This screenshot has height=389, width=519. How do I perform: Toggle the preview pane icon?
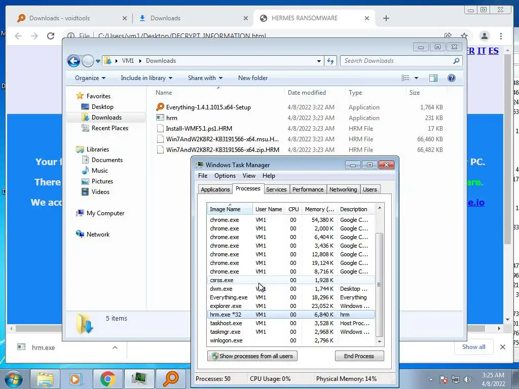433,78
